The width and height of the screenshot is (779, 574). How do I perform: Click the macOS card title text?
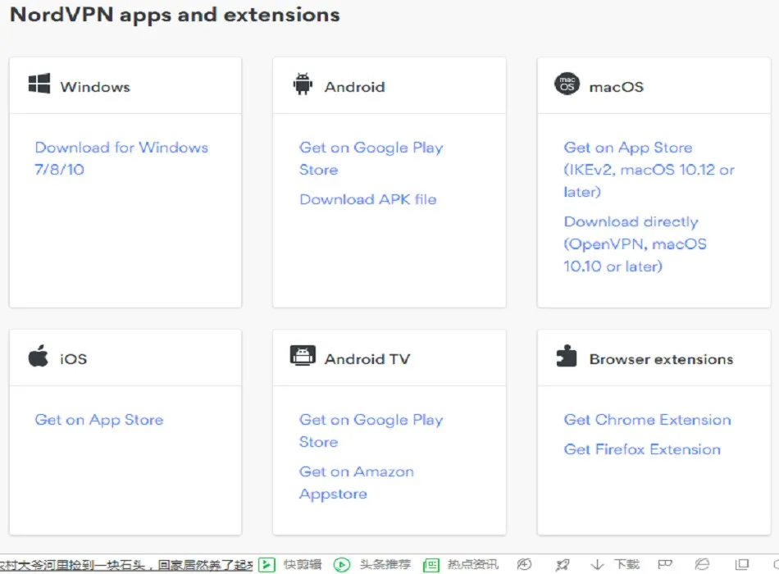click(x=616, y=87)
